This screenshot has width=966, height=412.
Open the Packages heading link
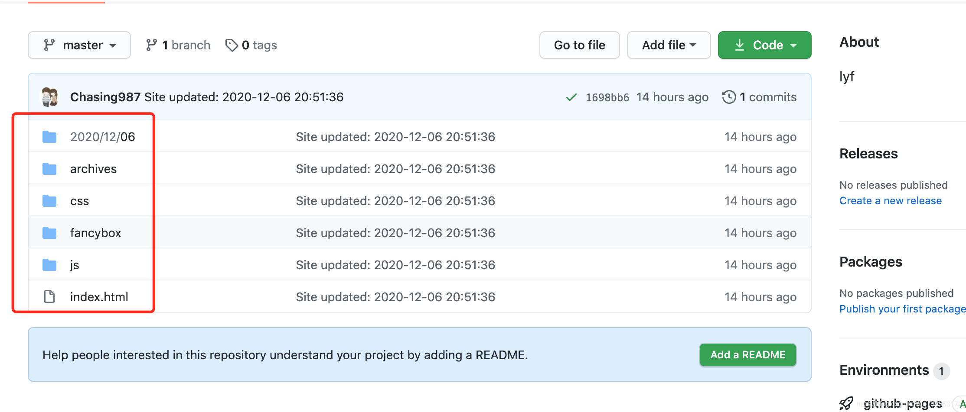(x=871, y=262)
